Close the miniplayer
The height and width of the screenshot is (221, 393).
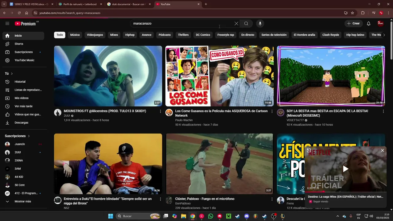point(382,150)
